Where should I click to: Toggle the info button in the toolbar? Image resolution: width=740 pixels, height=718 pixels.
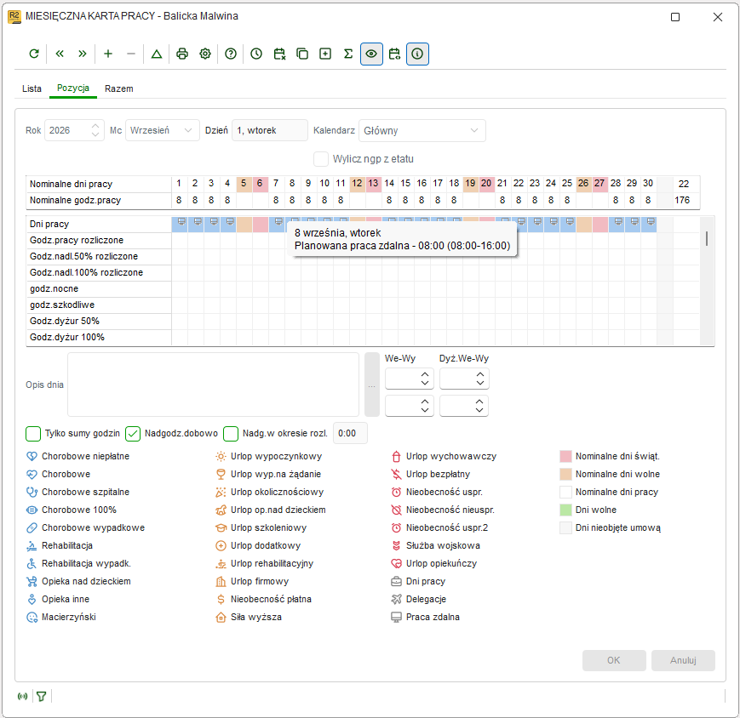click(417, 54)
